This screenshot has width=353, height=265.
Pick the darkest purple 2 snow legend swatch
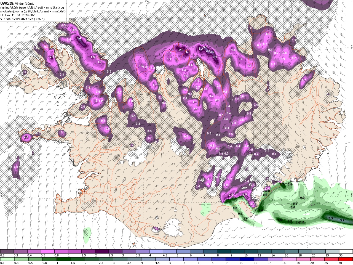coord(101,251)
